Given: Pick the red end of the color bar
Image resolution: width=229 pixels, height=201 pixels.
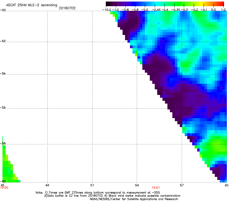Looking at the screenshot, I should pyautogui.click(x=221, y=4).
